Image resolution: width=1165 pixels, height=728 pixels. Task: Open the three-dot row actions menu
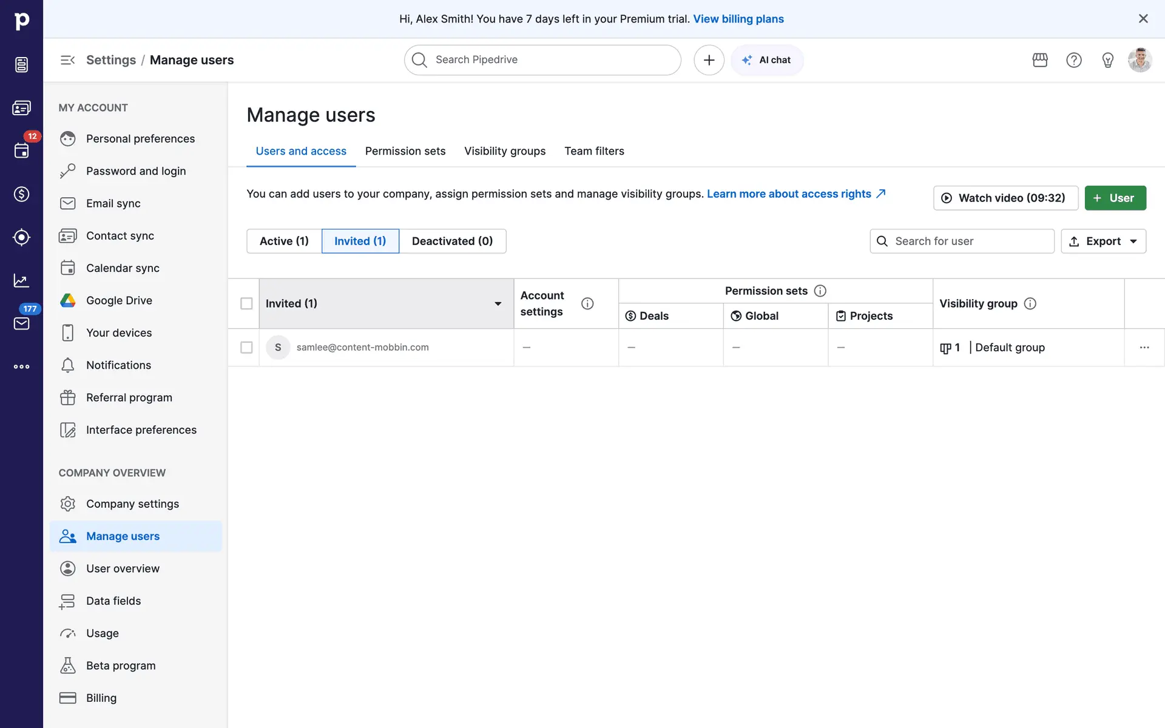1144,348
